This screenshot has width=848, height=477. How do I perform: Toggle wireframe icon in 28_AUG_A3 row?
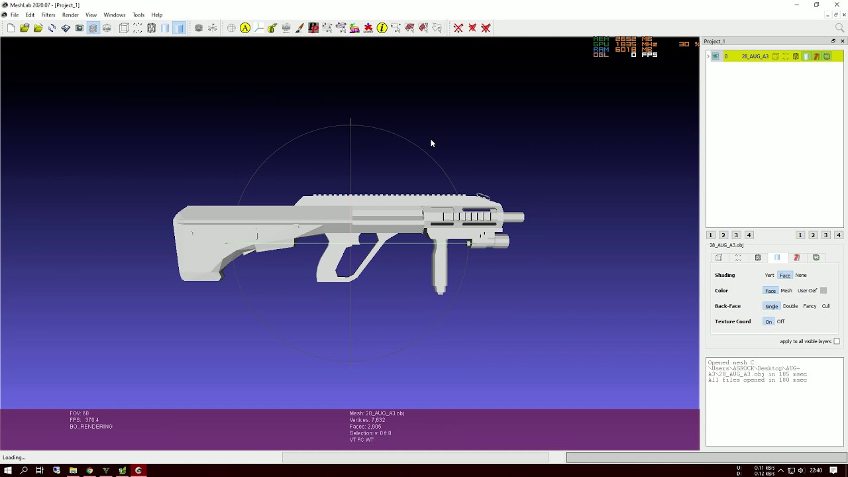coord(796,56)
